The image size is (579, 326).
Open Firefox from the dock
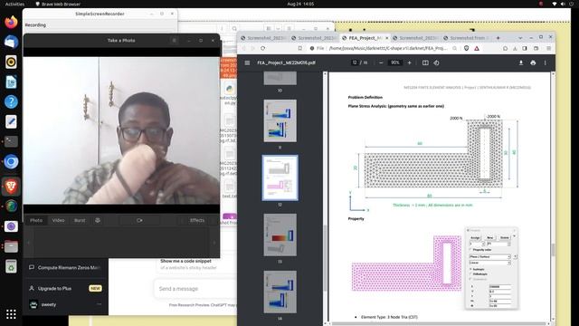[11, 22]
